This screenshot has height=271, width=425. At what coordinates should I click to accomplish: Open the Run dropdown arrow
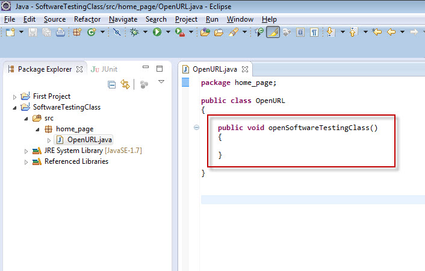point(168,32)
